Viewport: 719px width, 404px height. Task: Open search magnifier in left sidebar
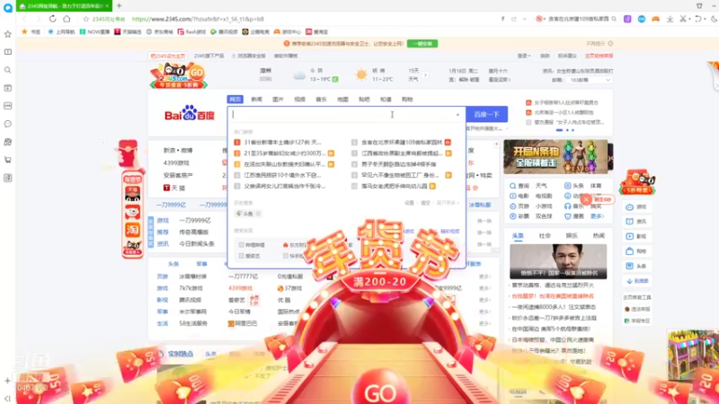coord(8,70)
